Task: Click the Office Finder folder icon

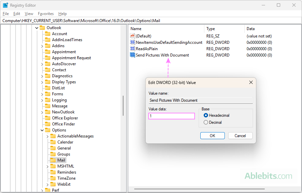Action: [48, 124]
